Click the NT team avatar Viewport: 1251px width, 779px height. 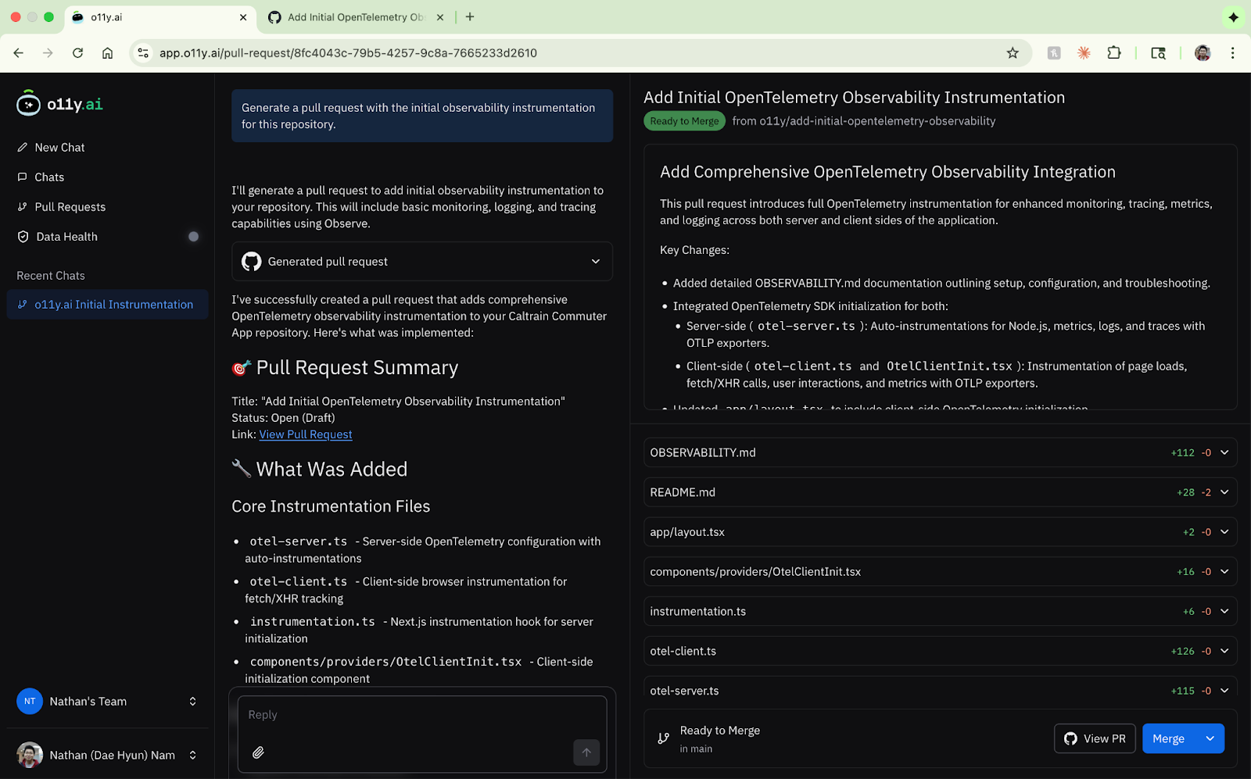pyautogui.click(x=30, y=702)
